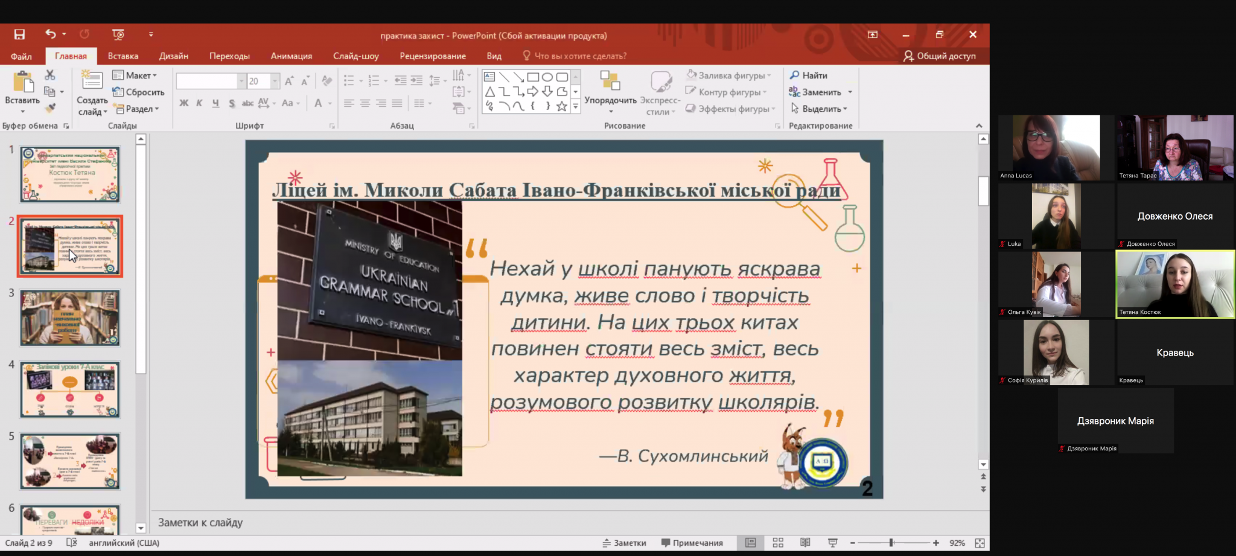
Task: Click Fit slide to window icon
Action: (980, 543)
